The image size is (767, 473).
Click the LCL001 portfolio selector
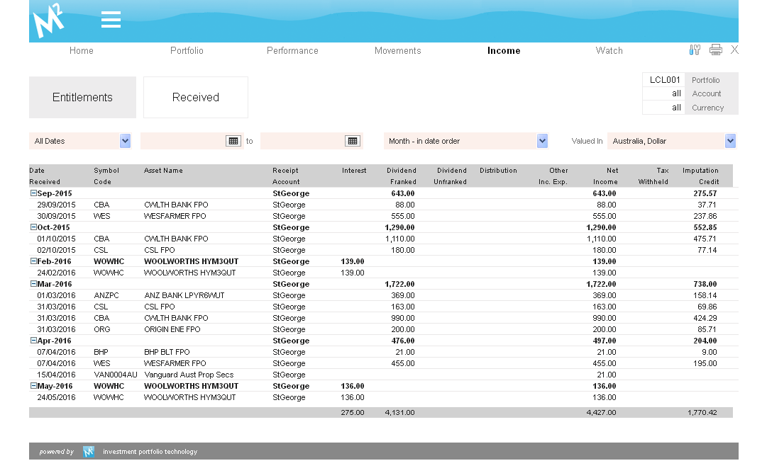point(664,80)
